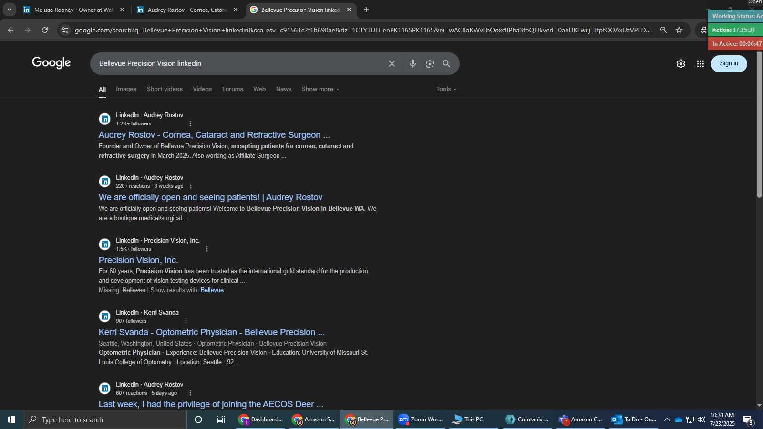Viewport: 763px width, 429px height.
Task: Click the magnifier search button in the search box
Action: (x=446, y=63)
